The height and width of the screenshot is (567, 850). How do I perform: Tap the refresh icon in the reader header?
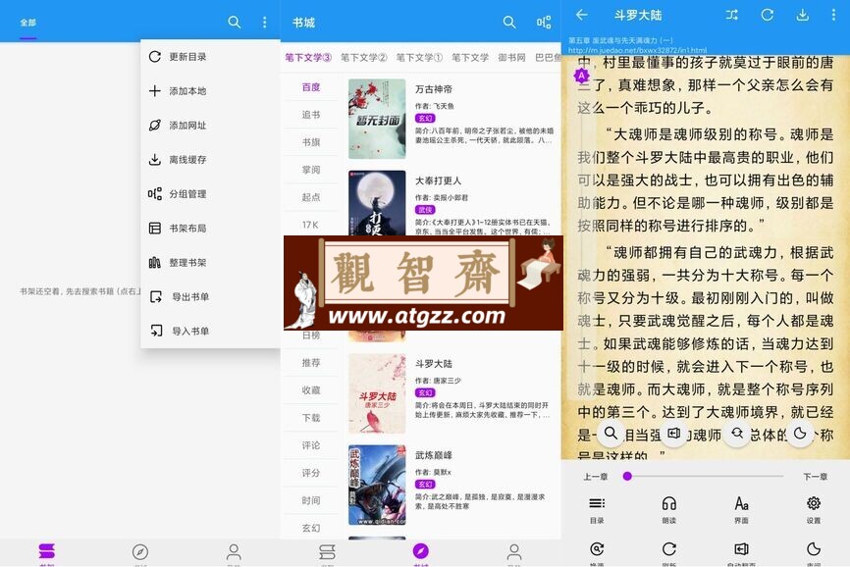(767, 15)
